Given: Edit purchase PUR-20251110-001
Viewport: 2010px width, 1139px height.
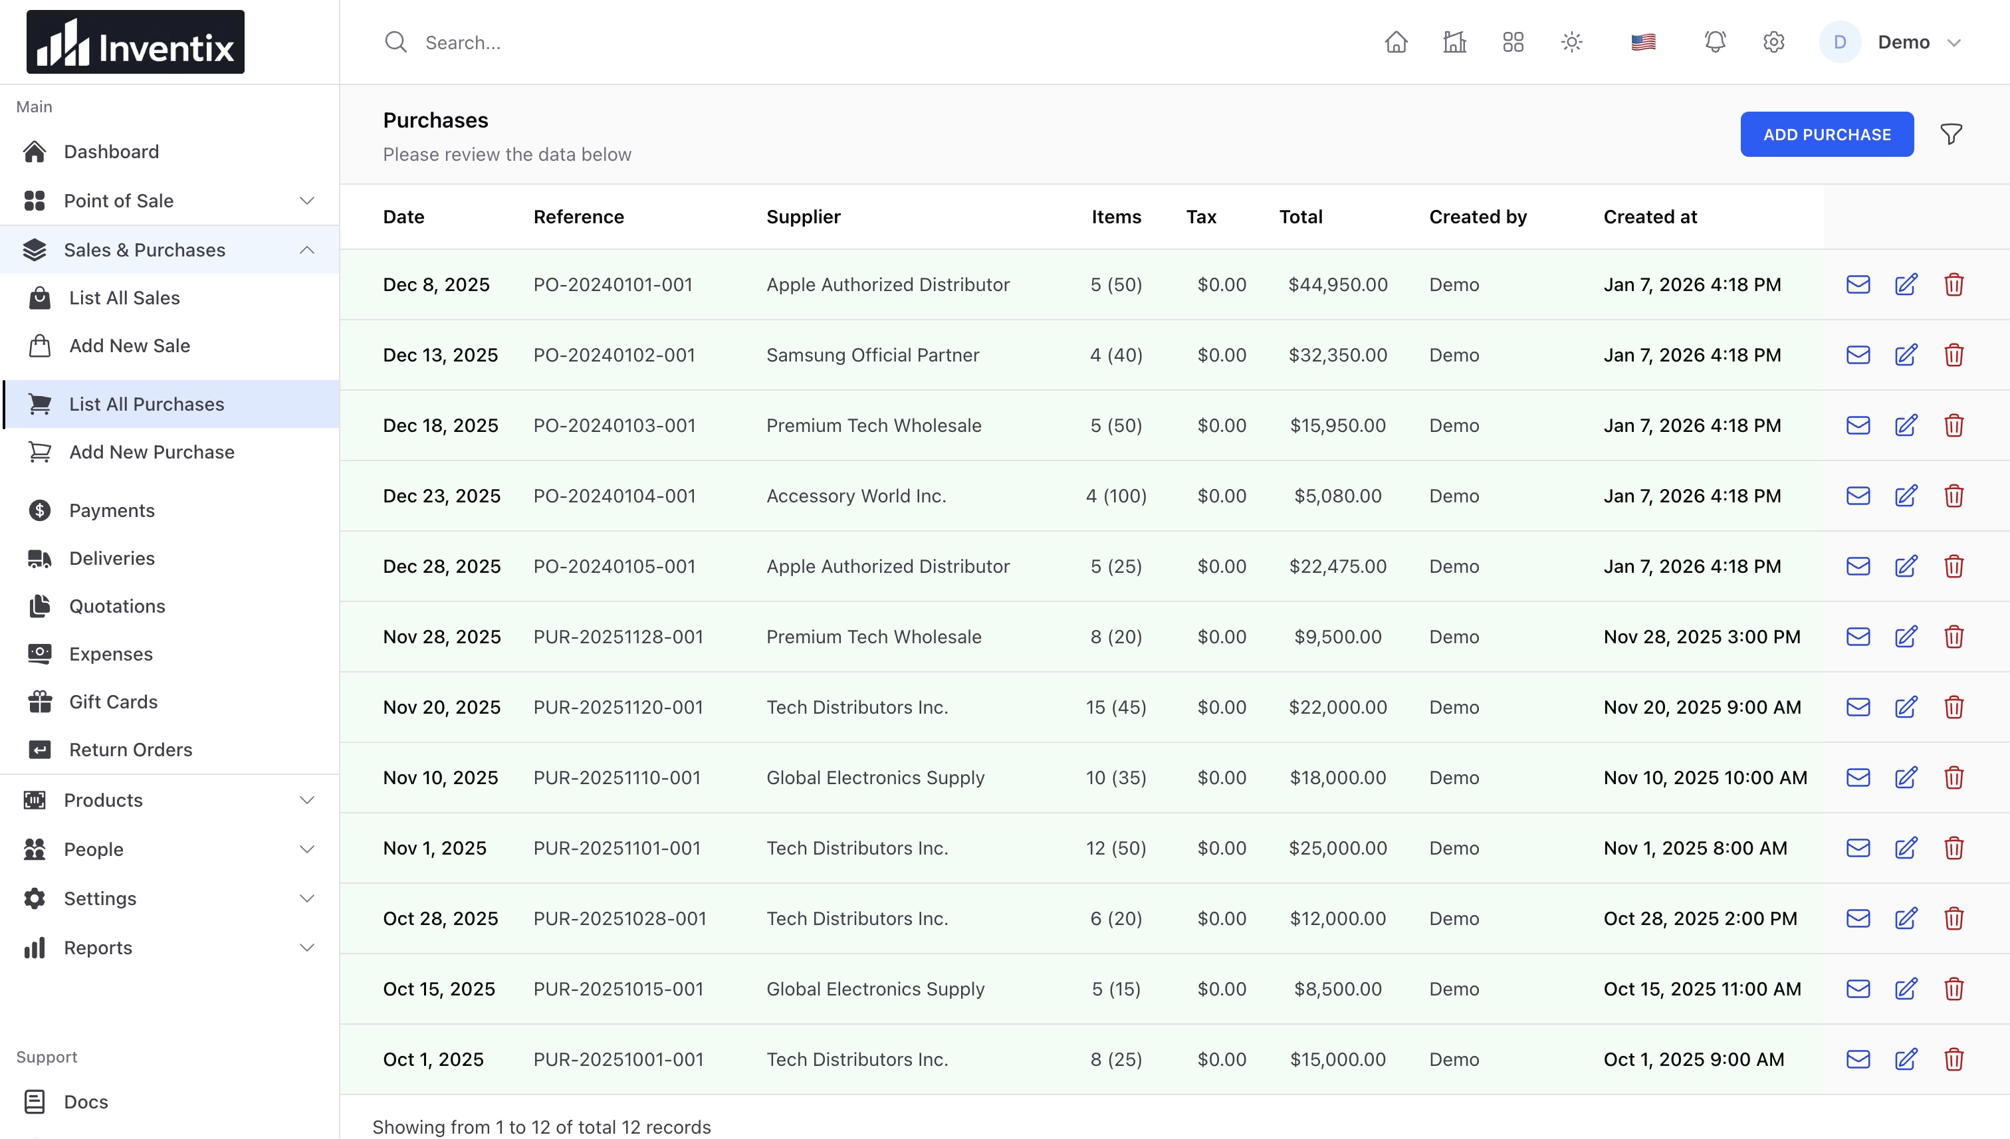Looking at the screenshot, I should click(1906, 777).
